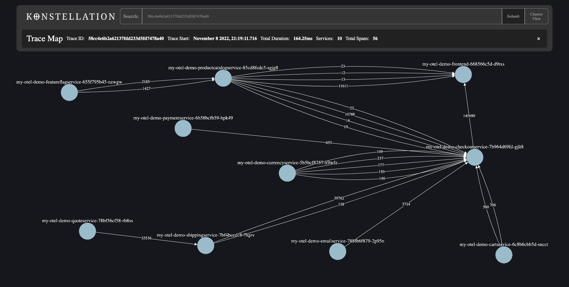Screen dimensions: 569x287
Task: Select the frontend node circle
Action: coord(463,75)
